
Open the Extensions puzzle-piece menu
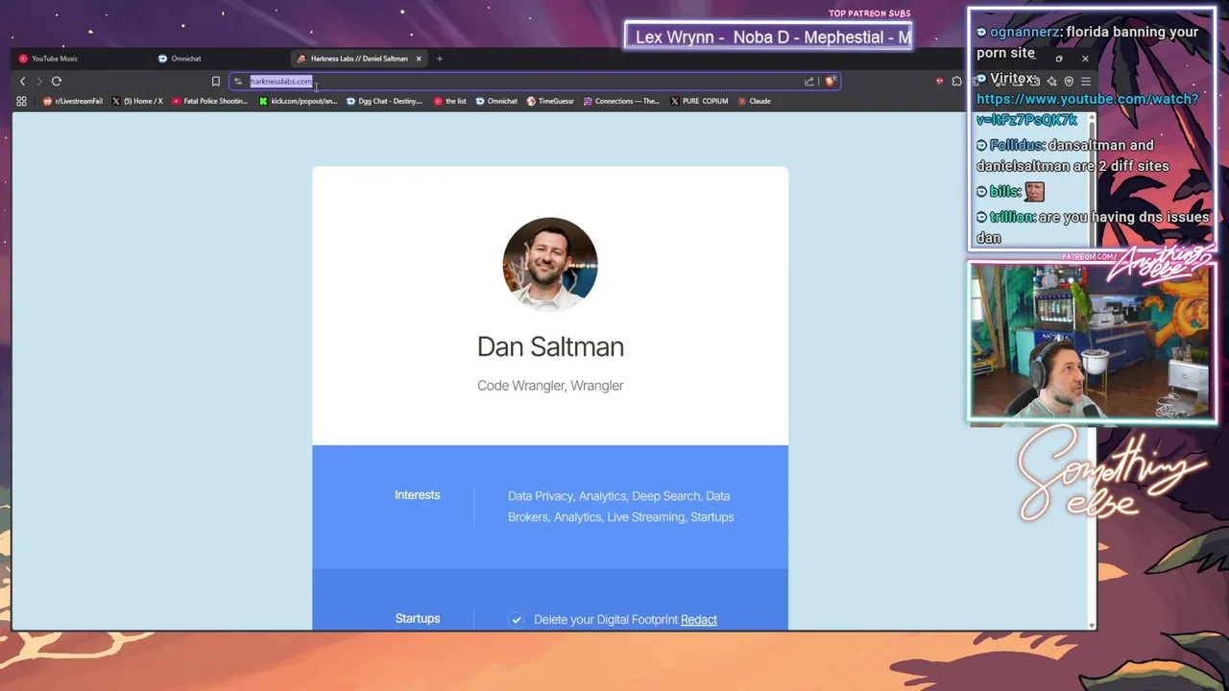tap(956, 82)
